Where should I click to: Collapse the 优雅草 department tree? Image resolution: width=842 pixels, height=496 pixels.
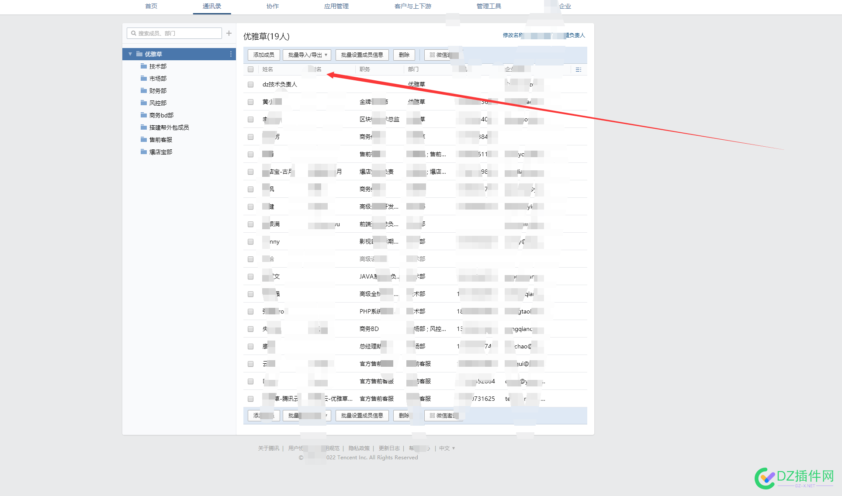(x=130, y=54)
